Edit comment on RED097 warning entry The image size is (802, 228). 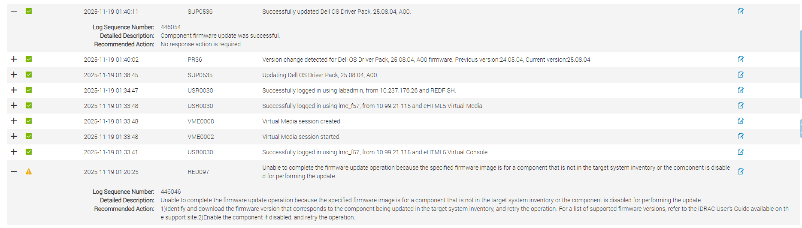coord(741,172)
